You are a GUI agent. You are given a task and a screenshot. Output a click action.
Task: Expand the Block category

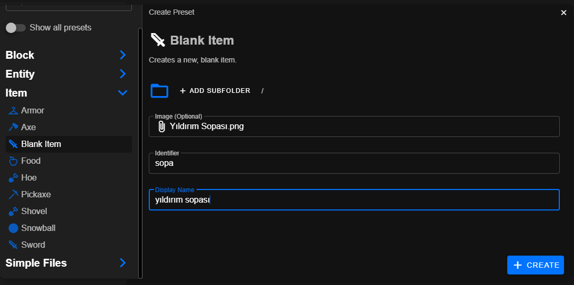[x=122, y=55]
